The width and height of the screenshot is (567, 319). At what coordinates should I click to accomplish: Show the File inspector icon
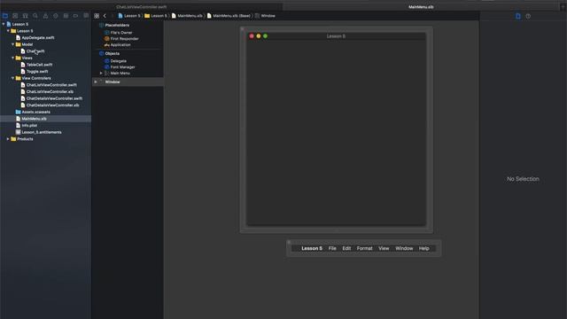518,16
